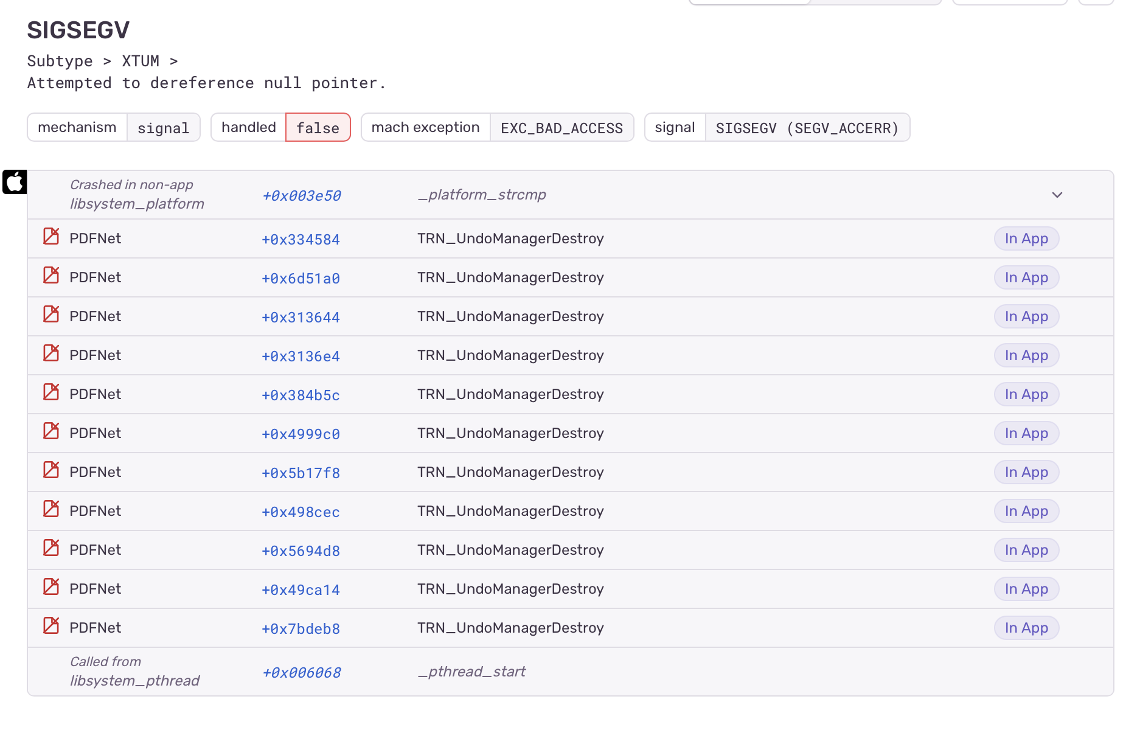Click the mechanism signal tag
Viewport: 1140px width, 730px height.
(x=163, y=127)
